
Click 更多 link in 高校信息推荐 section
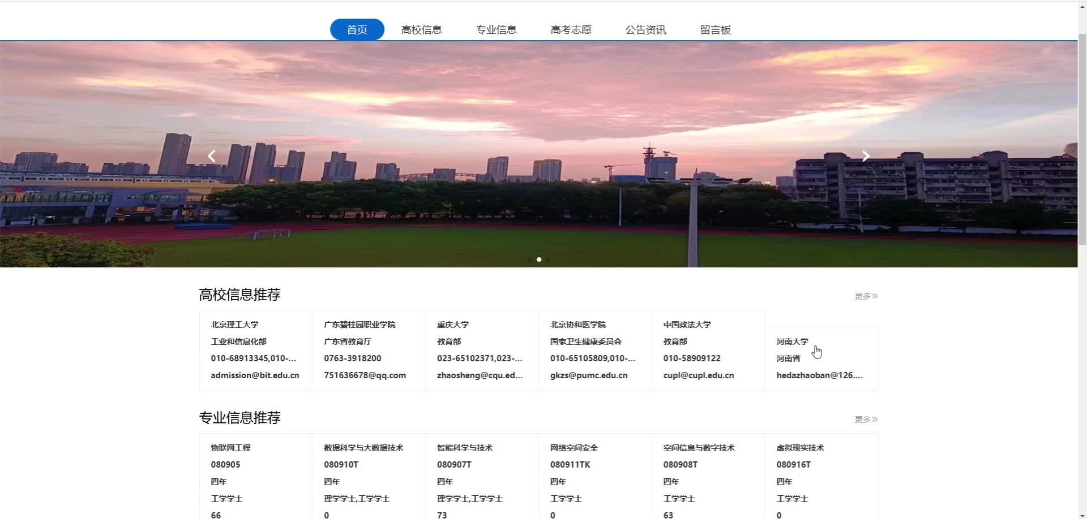[x=861, y=296]
